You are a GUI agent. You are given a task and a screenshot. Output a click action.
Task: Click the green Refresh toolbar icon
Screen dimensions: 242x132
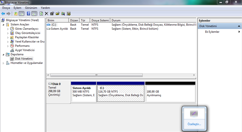pos(41,13)
